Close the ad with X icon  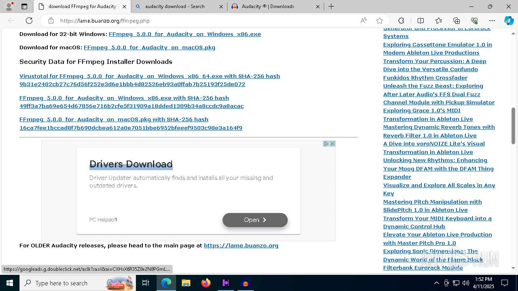pyautogui.click(x=332, y=143)
